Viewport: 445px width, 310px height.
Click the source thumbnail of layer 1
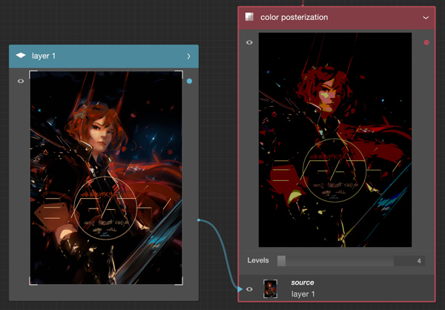pos(270,288)
